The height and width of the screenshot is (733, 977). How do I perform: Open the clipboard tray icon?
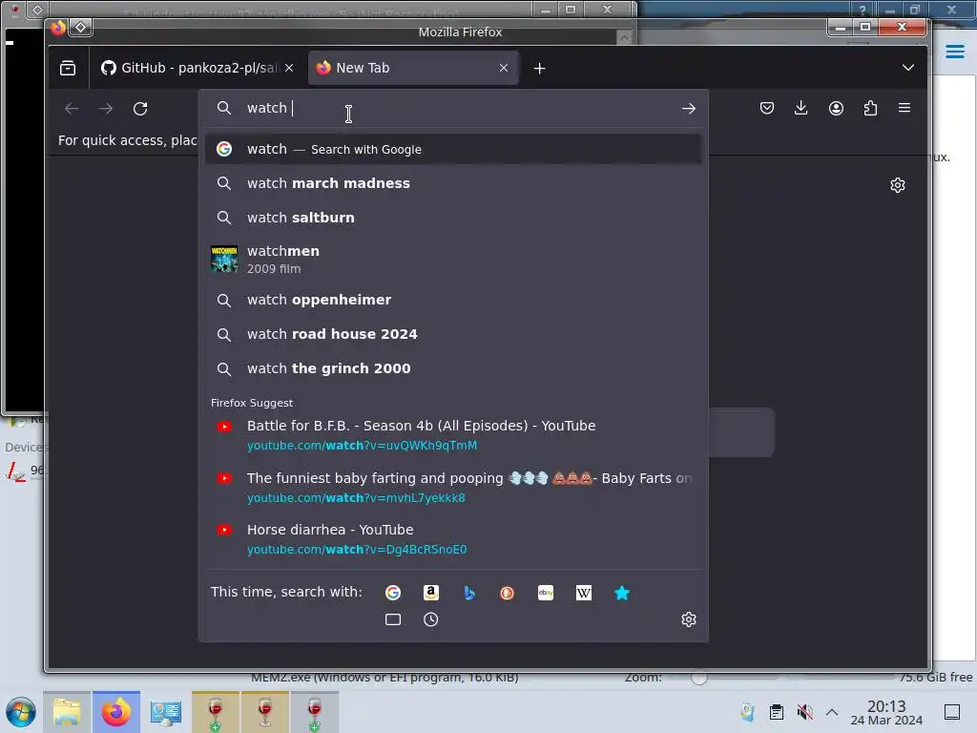pyautogui.click(x=777, y=712)
